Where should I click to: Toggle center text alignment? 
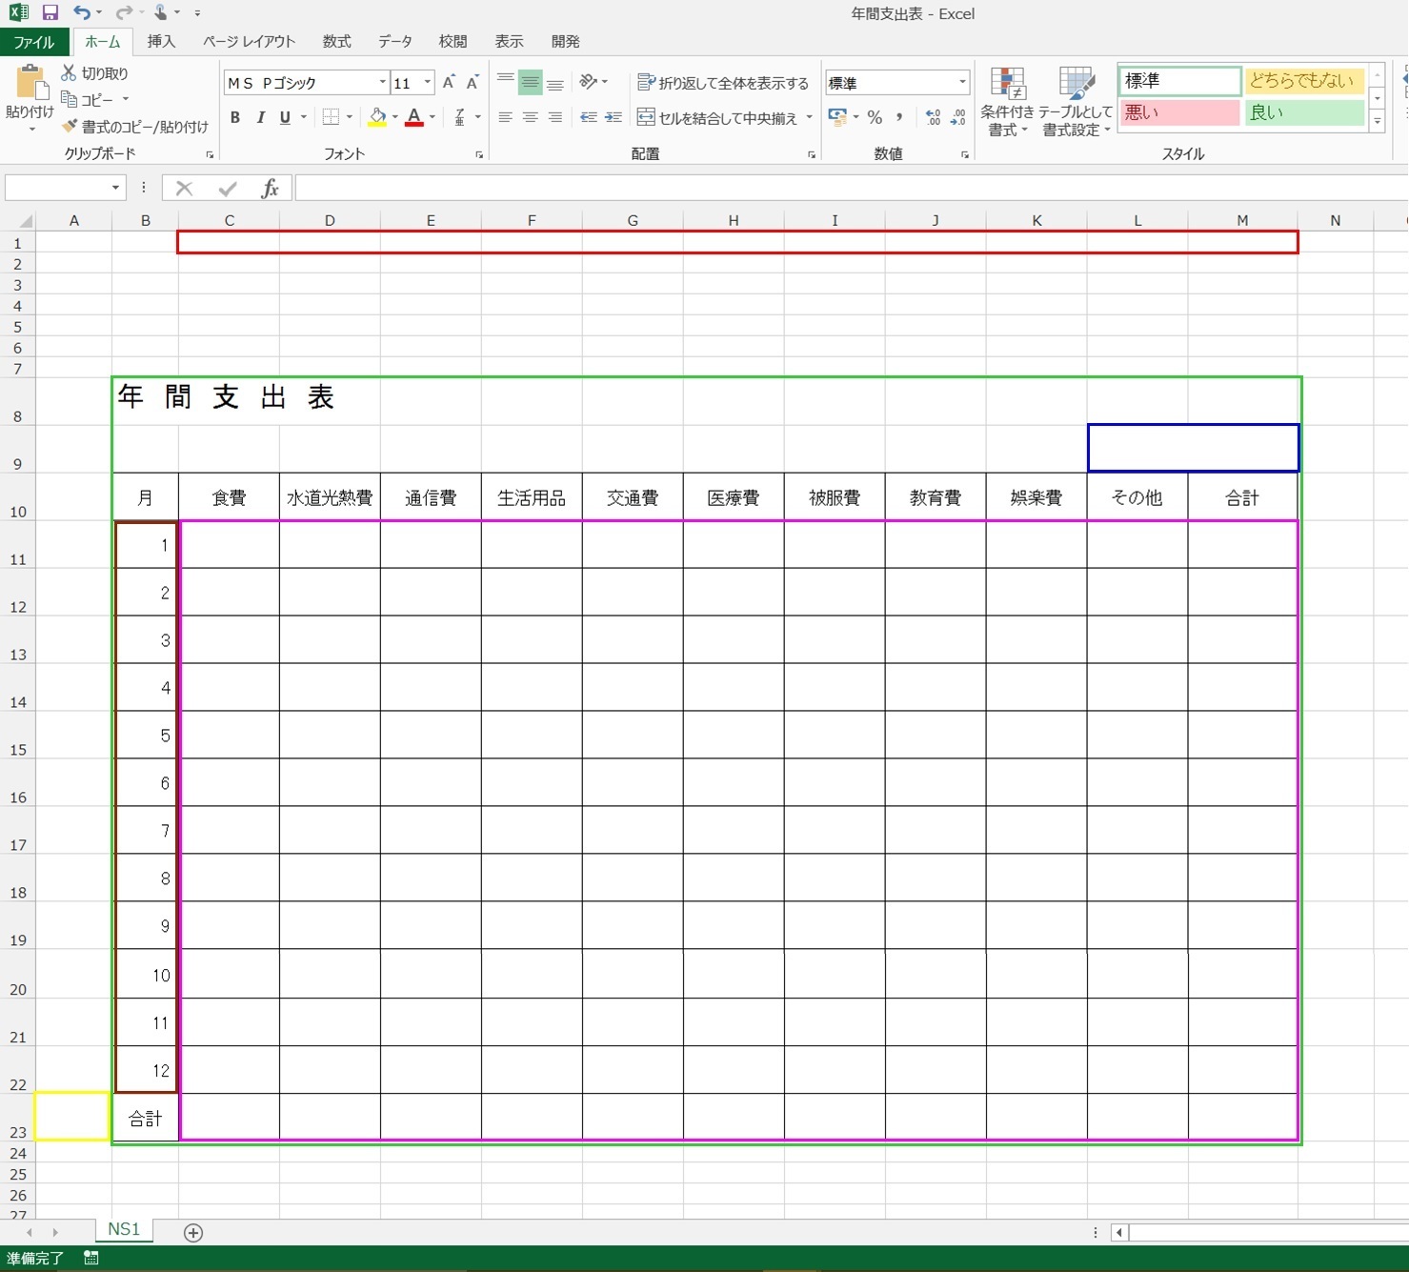[x=530, y=117]
